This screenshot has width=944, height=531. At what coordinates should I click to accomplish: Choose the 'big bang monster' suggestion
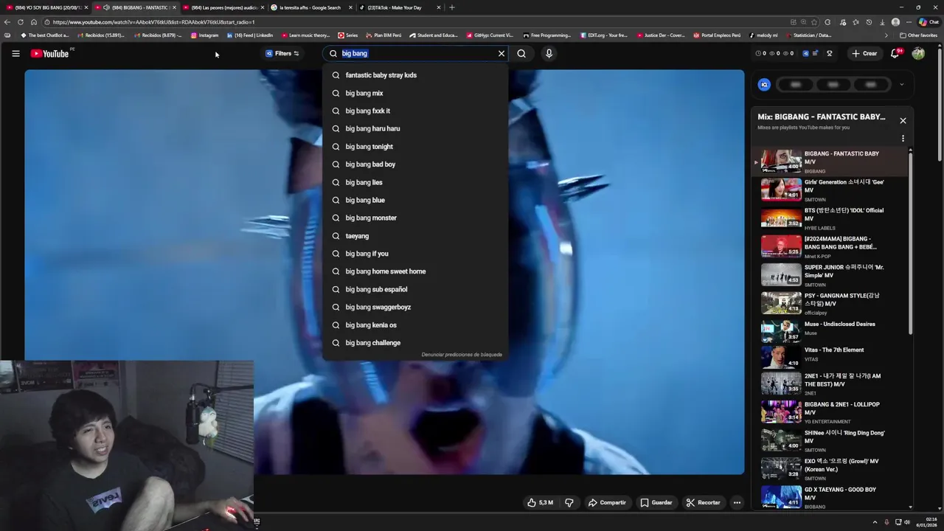tap(415, 218)
